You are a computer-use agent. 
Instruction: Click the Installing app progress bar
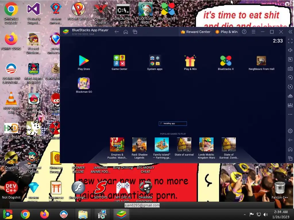[x=173, y=123]
